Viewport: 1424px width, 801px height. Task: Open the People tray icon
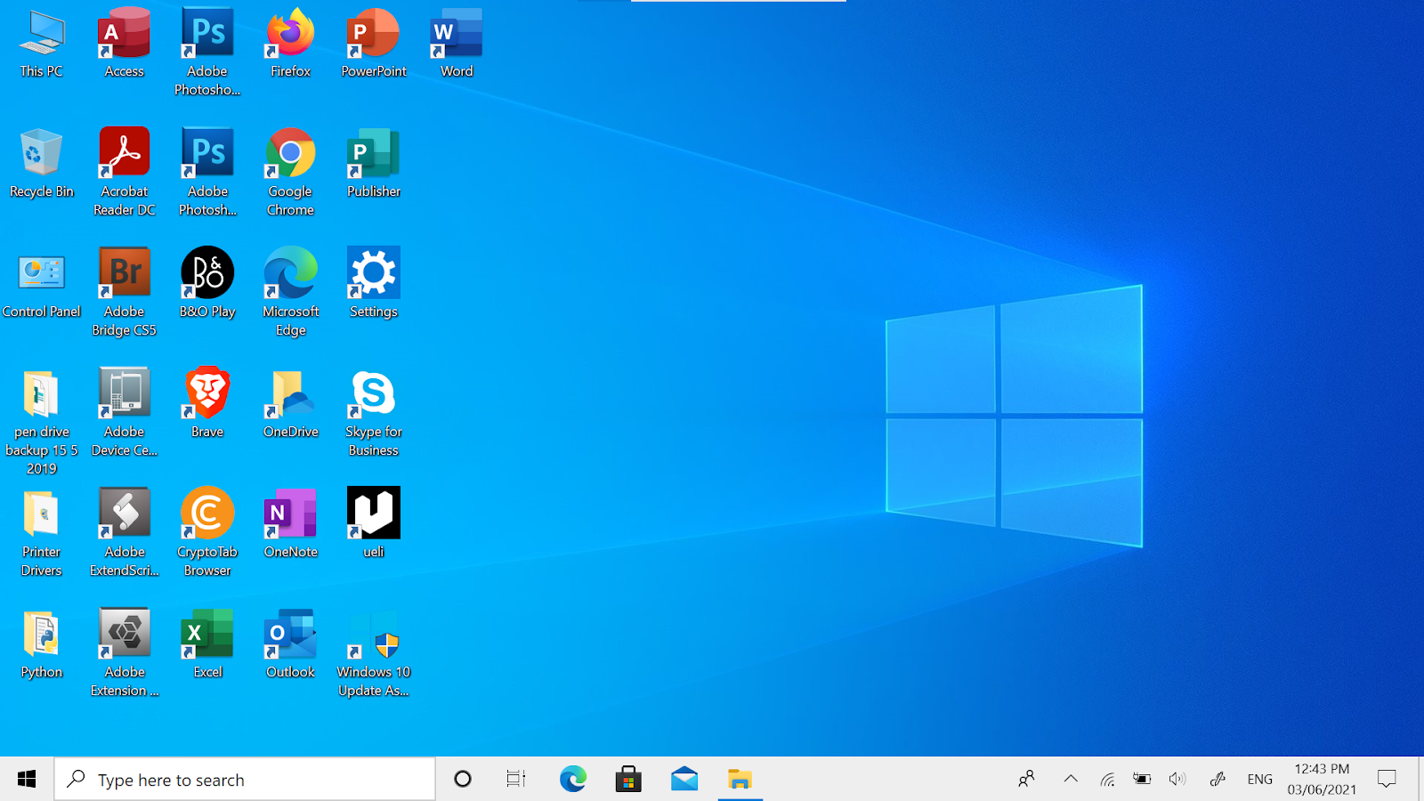[1026, 780]
